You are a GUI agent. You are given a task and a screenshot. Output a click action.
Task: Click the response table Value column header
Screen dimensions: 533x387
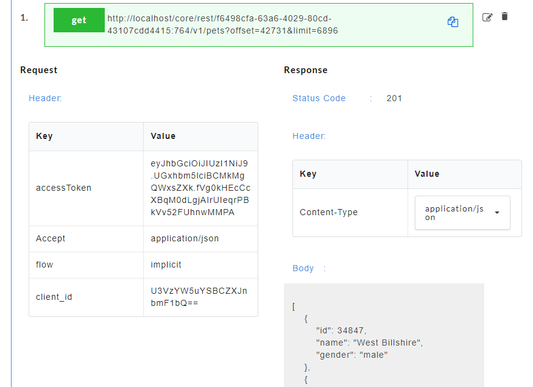tap(464, 174)
